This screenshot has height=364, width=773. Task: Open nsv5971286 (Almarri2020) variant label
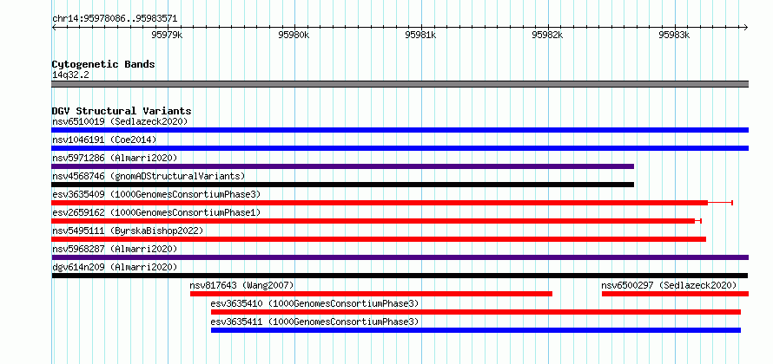[x=115, y=158]
